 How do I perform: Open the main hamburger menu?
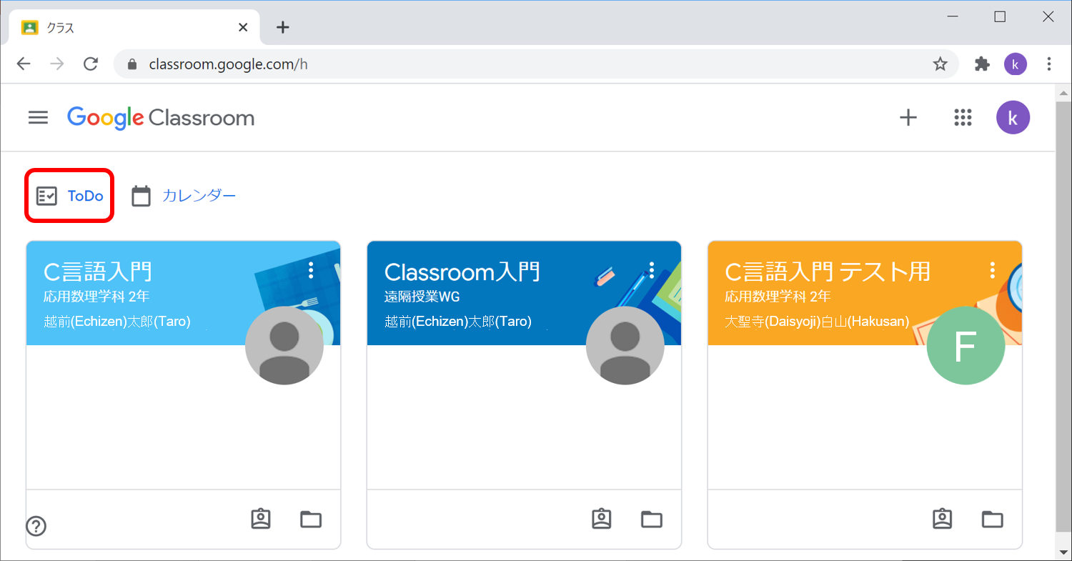point(38,118)
